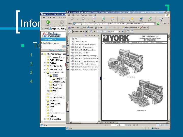Click the grayed Forward arrow in PDF browser window
183x137 pixels.
[x=83, y=19]
